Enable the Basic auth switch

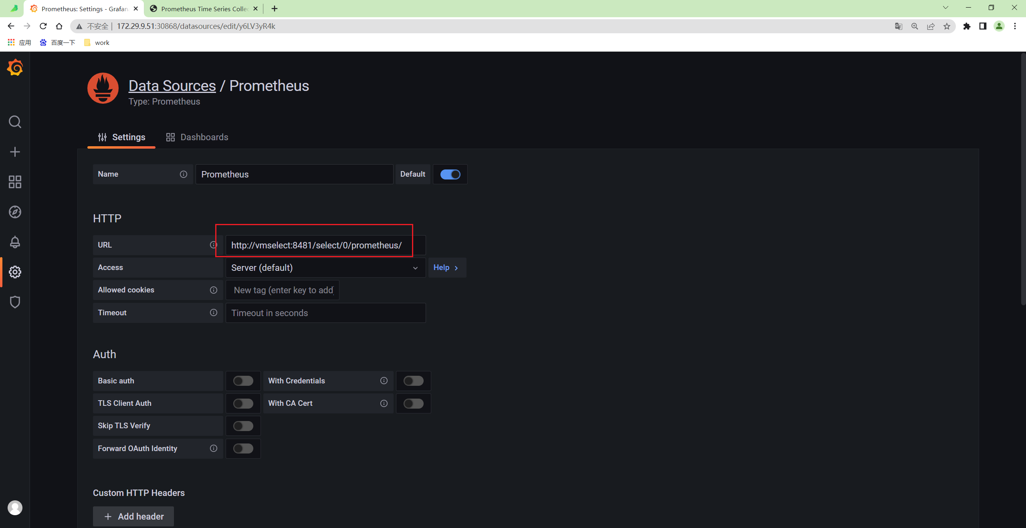pos(243,381)
